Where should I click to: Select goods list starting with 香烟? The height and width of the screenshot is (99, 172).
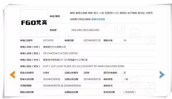point(111,16)
